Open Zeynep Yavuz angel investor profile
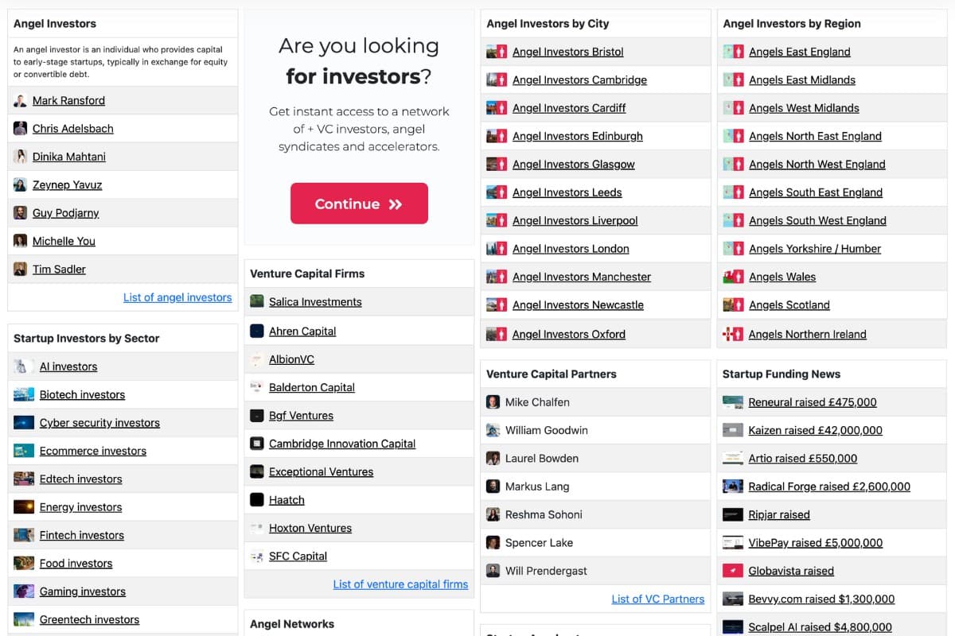 tap(68, 185)
